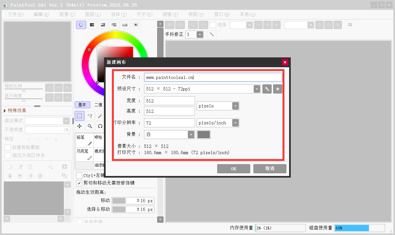
Task: Switch to the 二值 tool tab
Action: pos(98,105)
